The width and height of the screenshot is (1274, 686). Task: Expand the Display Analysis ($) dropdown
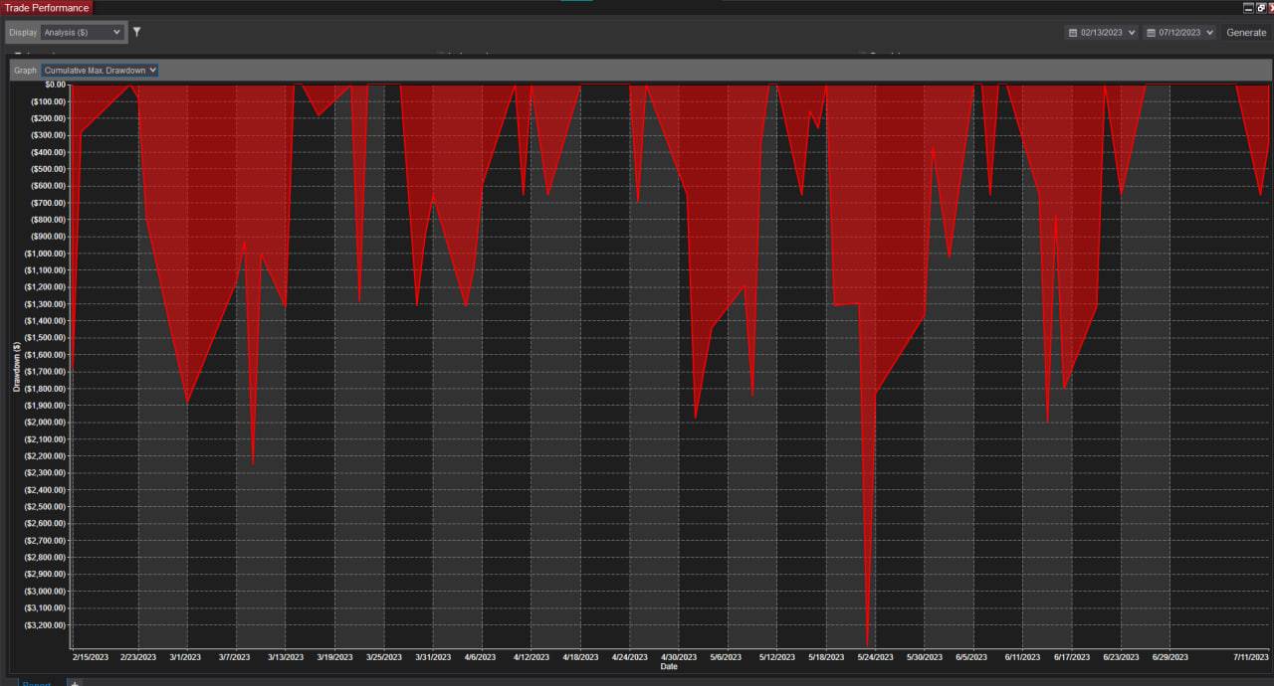pyautogui.click(x=83, y=32)
